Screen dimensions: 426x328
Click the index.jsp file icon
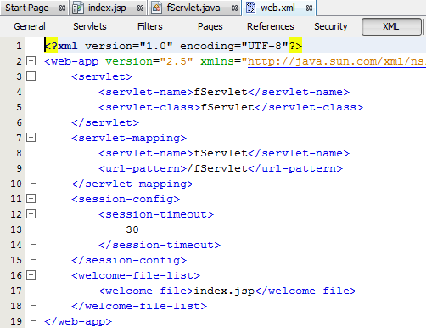(x=78, y=8)
